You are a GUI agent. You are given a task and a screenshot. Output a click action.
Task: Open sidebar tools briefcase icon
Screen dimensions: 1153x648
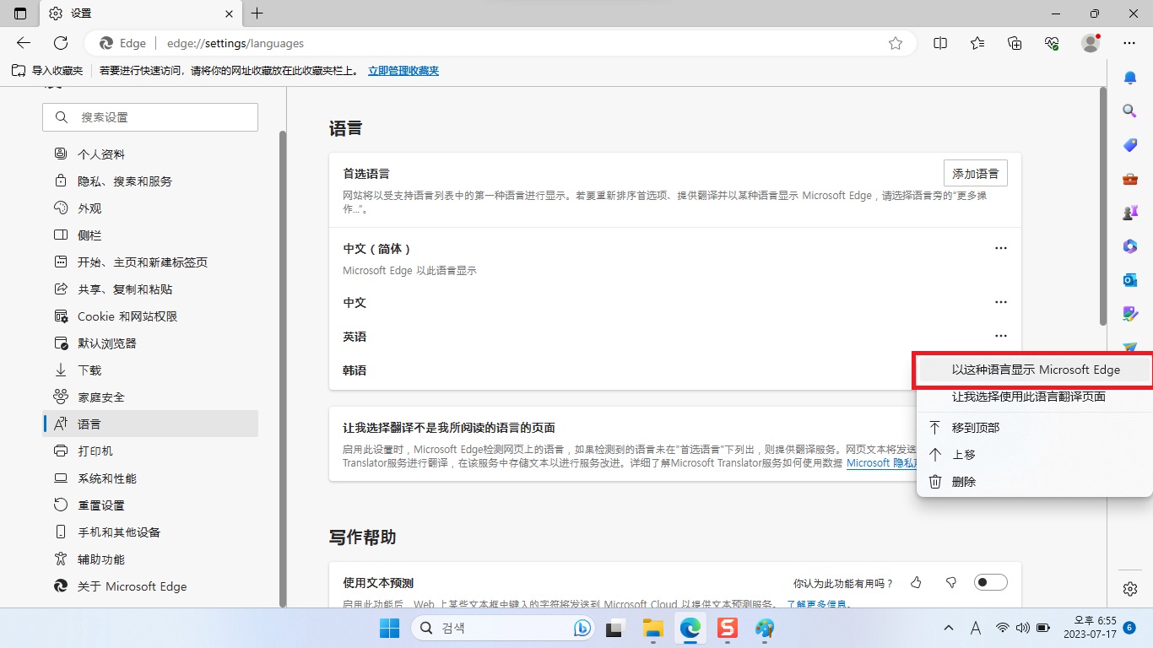(1130, 179)
